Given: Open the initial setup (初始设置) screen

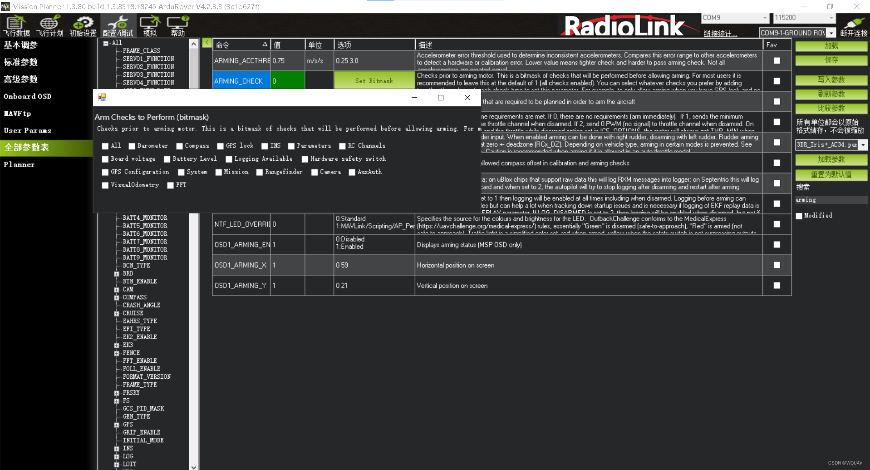Looking at the screenshot, I should pyautogui.click(x=83, y=26).
